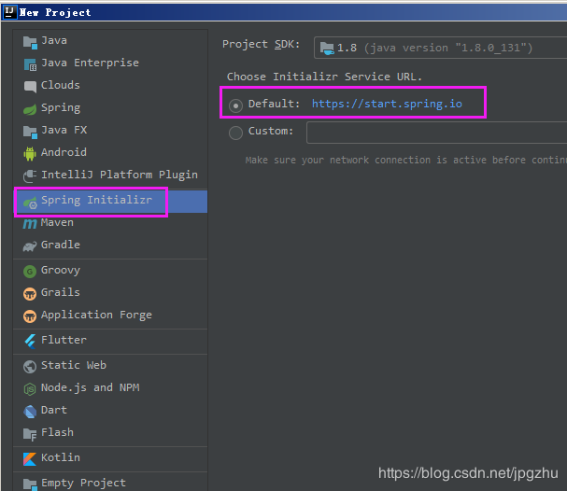Screen dimensions: 567x491
Task: Click the Empty Project folder icon
Action: coord(30,484)
